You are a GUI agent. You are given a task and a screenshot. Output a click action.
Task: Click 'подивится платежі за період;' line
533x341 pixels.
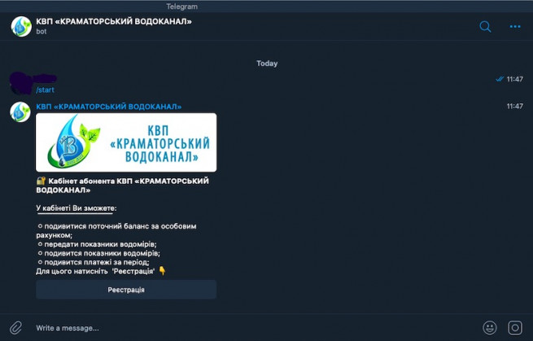93,262
